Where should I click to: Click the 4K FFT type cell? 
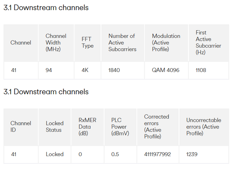coord(86,70)
